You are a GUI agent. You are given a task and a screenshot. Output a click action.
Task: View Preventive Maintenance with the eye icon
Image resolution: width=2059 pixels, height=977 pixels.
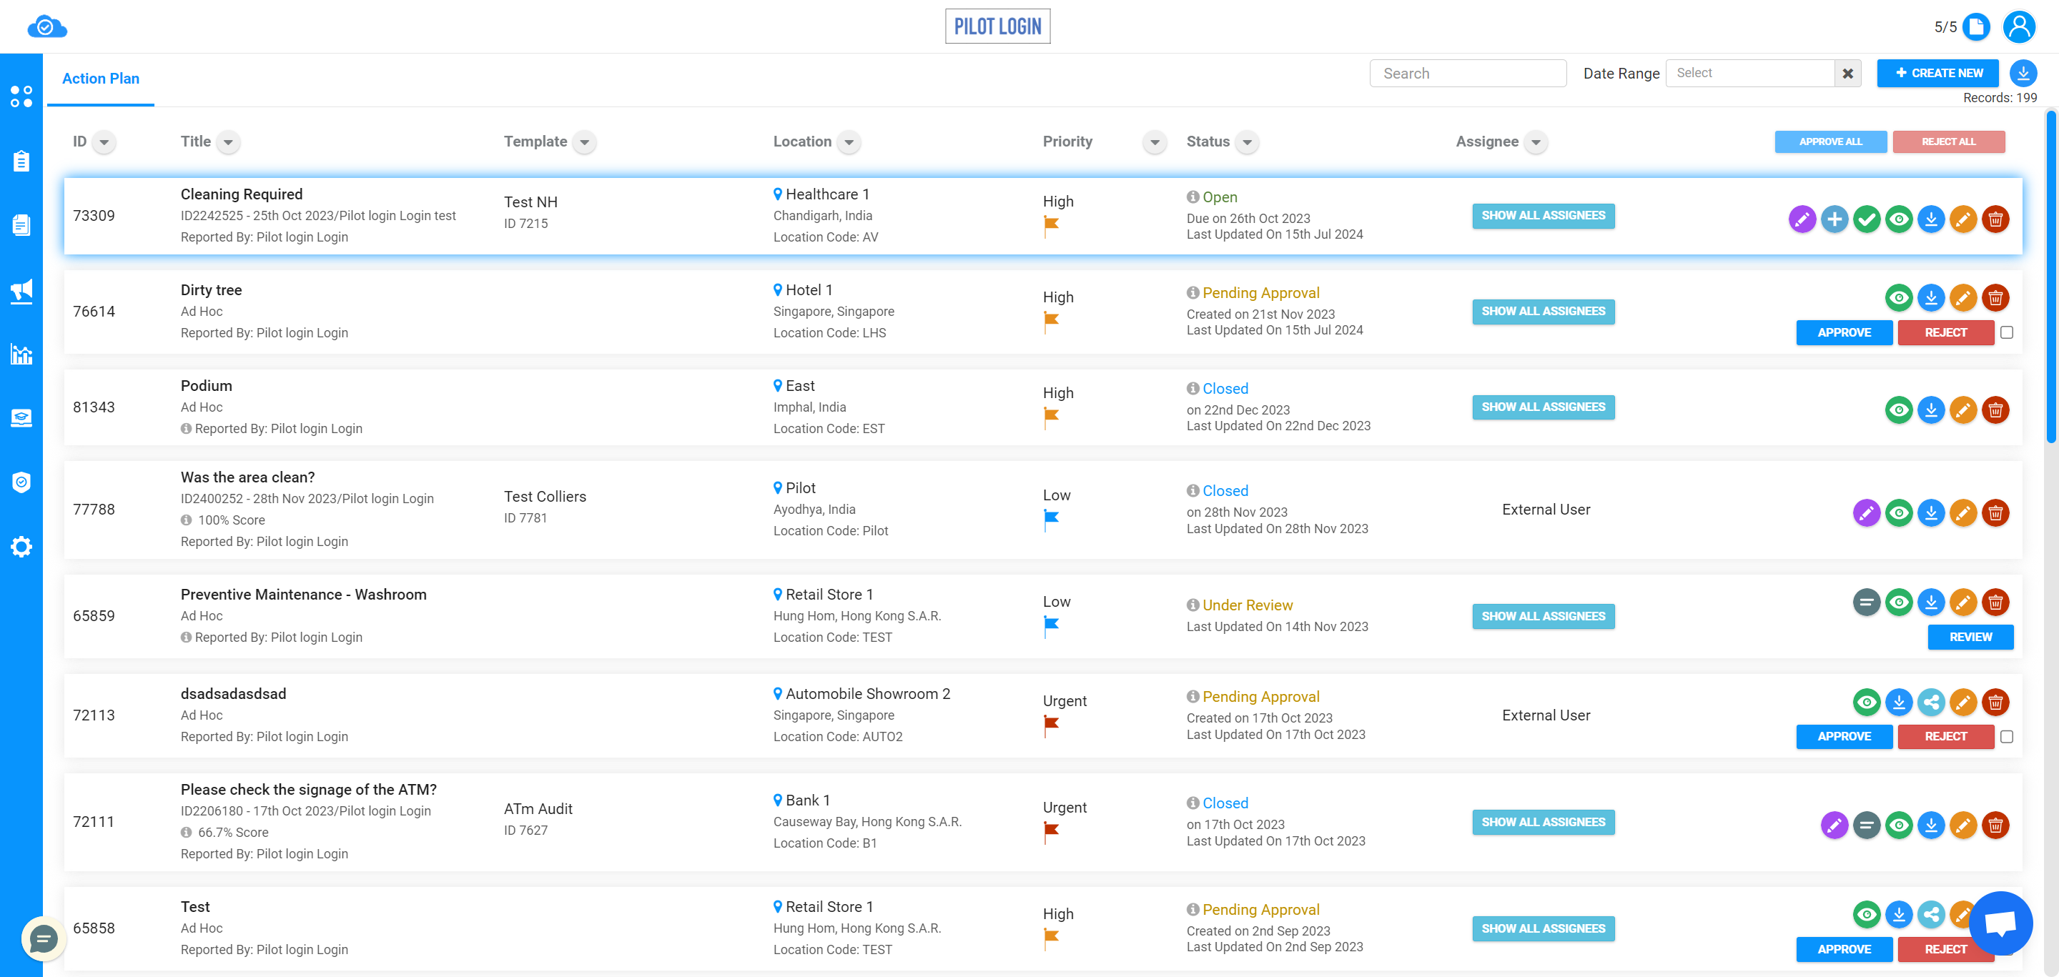tap(1899, 602)
